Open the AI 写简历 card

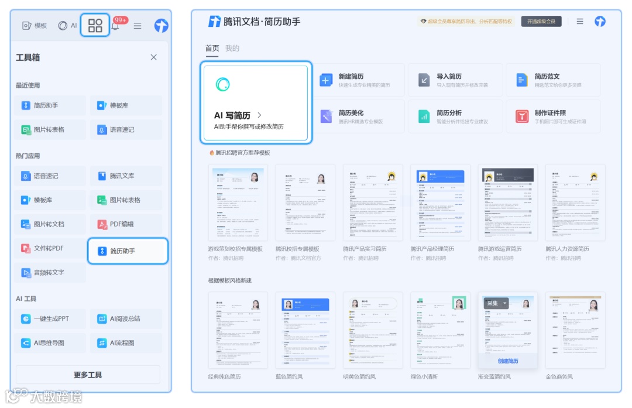click(256, 103)
